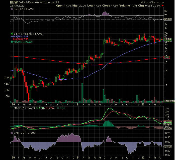Click the 20M label on the volume scale
This screenshot has width=178, height=160.
click(x=7, y=78)
